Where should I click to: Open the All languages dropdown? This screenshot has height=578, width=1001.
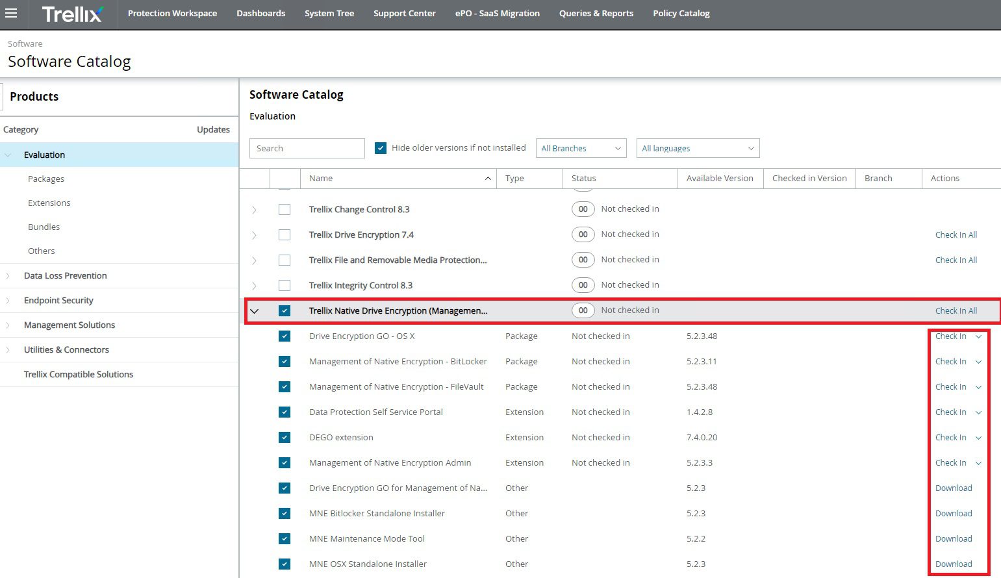pos(698,149)
